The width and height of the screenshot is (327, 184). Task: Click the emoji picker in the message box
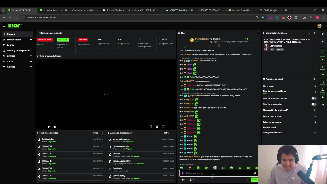pyautogui.click(x=255, y=173)
